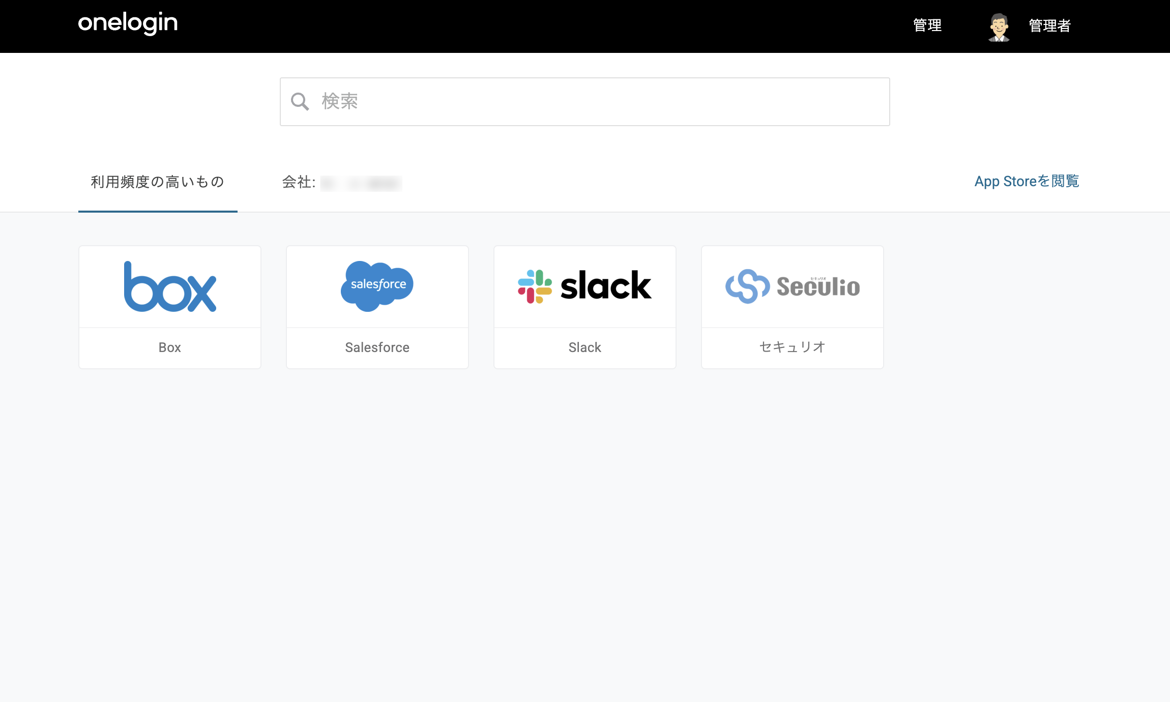Viewport: 1170px width, 702px height.
Task: Click the administrator avatar picture
Action: (x=999, y=27)
